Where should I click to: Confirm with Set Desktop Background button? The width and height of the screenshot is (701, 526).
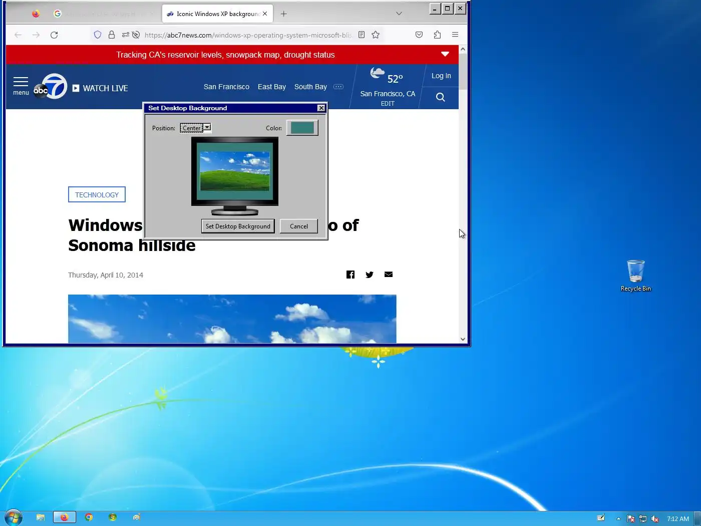tap(238, 226)
